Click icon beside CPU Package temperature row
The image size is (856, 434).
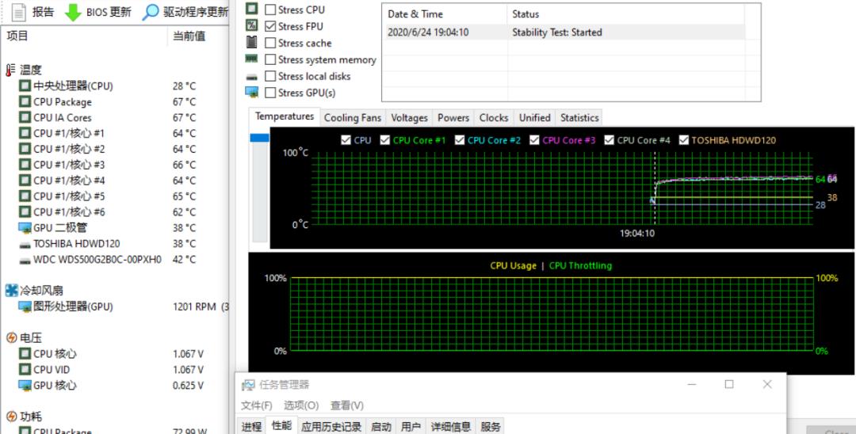point(25,102)
